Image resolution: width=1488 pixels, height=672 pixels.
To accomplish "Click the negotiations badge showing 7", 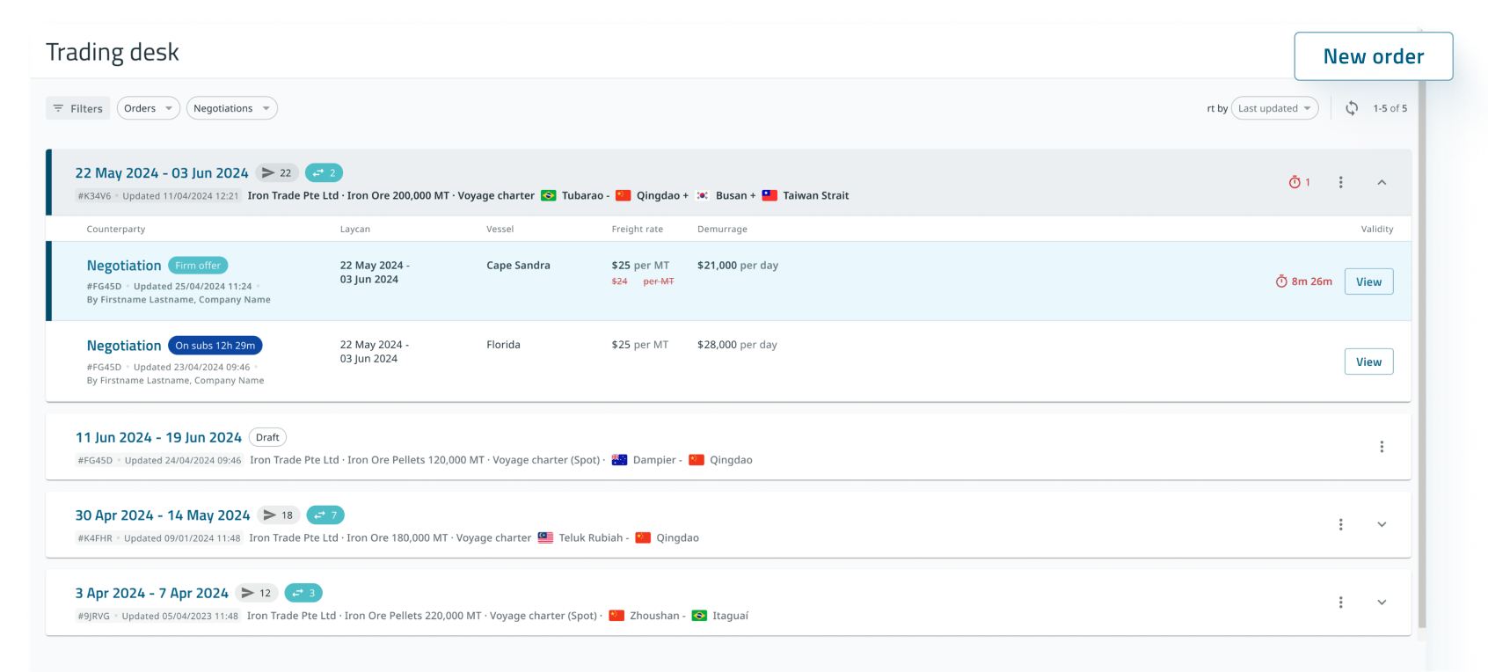I will click(325, 515).
